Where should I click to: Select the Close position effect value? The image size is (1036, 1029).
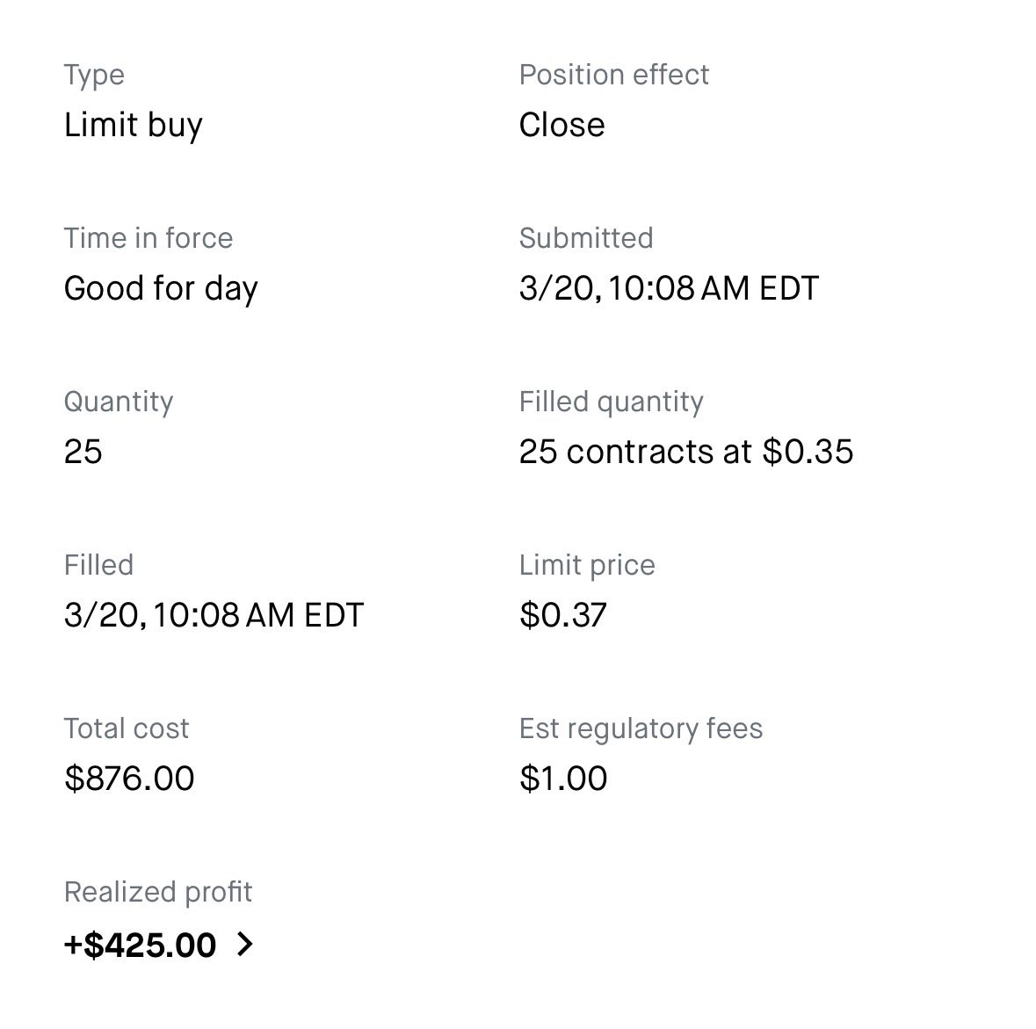561,125
